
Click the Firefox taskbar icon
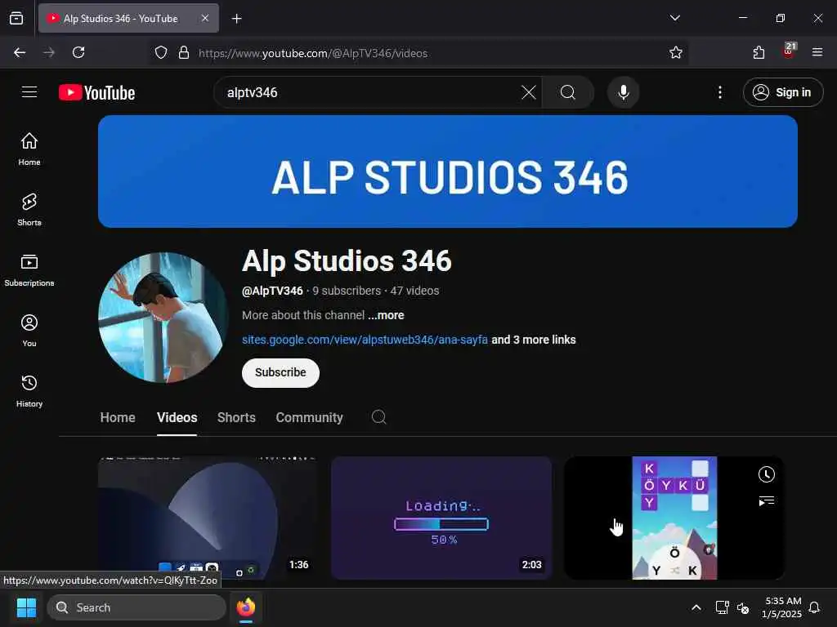click(245, 607)
